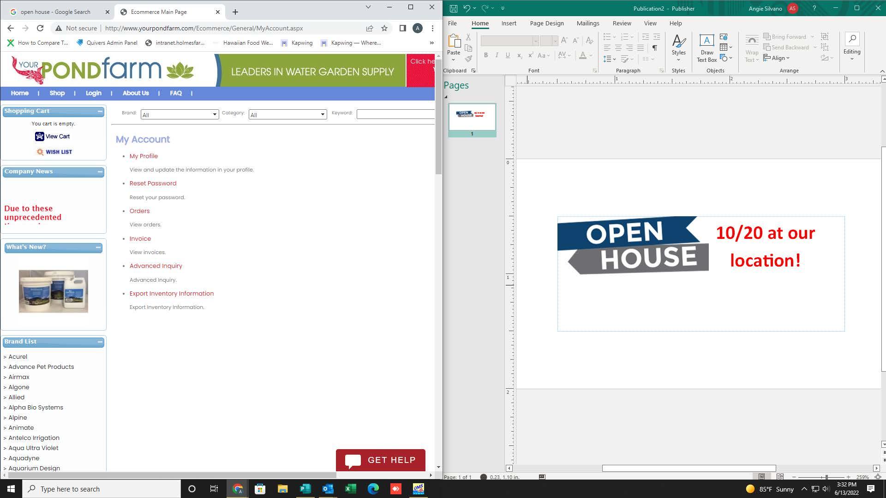Switch to two-page spread view

click(779, 477)
